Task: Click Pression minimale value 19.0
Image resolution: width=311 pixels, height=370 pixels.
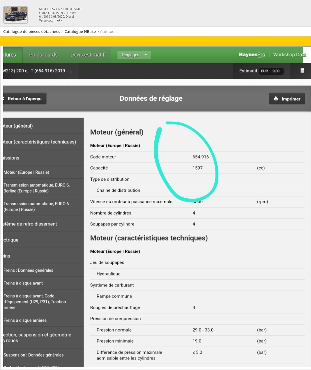Action: (x=197, y=341)
